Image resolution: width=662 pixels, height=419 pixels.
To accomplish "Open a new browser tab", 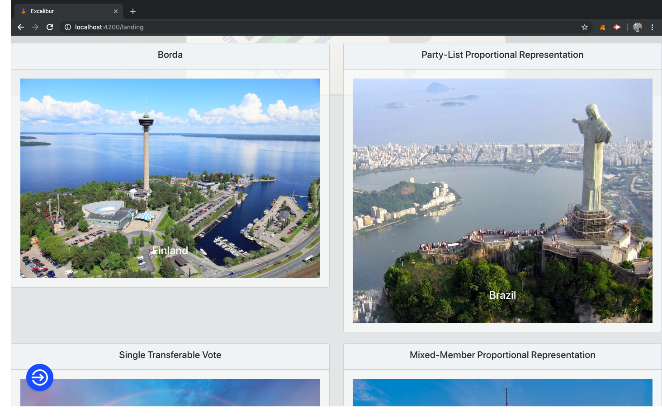I will [133, 11].
